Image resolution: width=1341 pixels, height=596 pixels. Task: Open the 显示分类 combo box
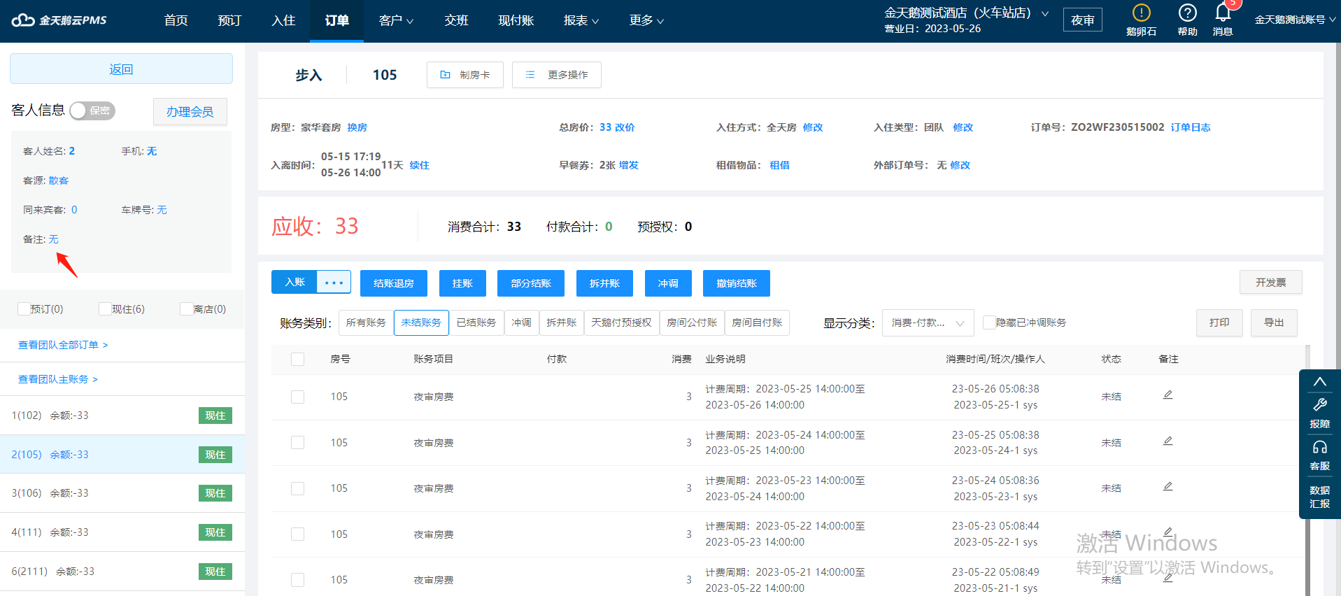tap(928, 322)
